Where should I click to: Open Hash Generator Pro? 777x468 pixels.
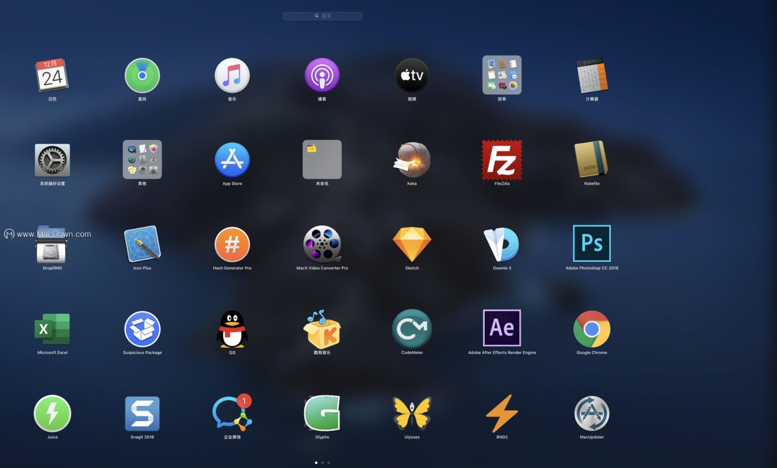click(232, 244)
